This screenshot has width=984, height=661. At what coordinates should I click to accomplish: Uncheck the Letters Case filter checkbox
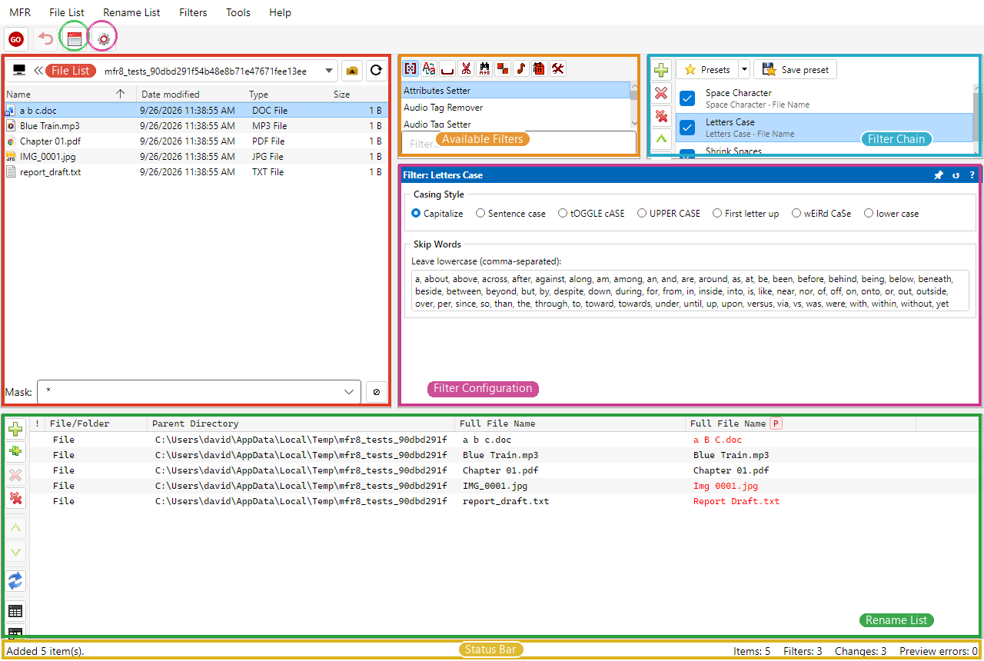coord(688,128)
